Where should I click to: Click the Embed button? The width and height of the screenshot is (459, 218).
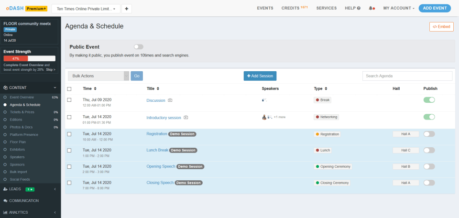click(x=441, y=26)
